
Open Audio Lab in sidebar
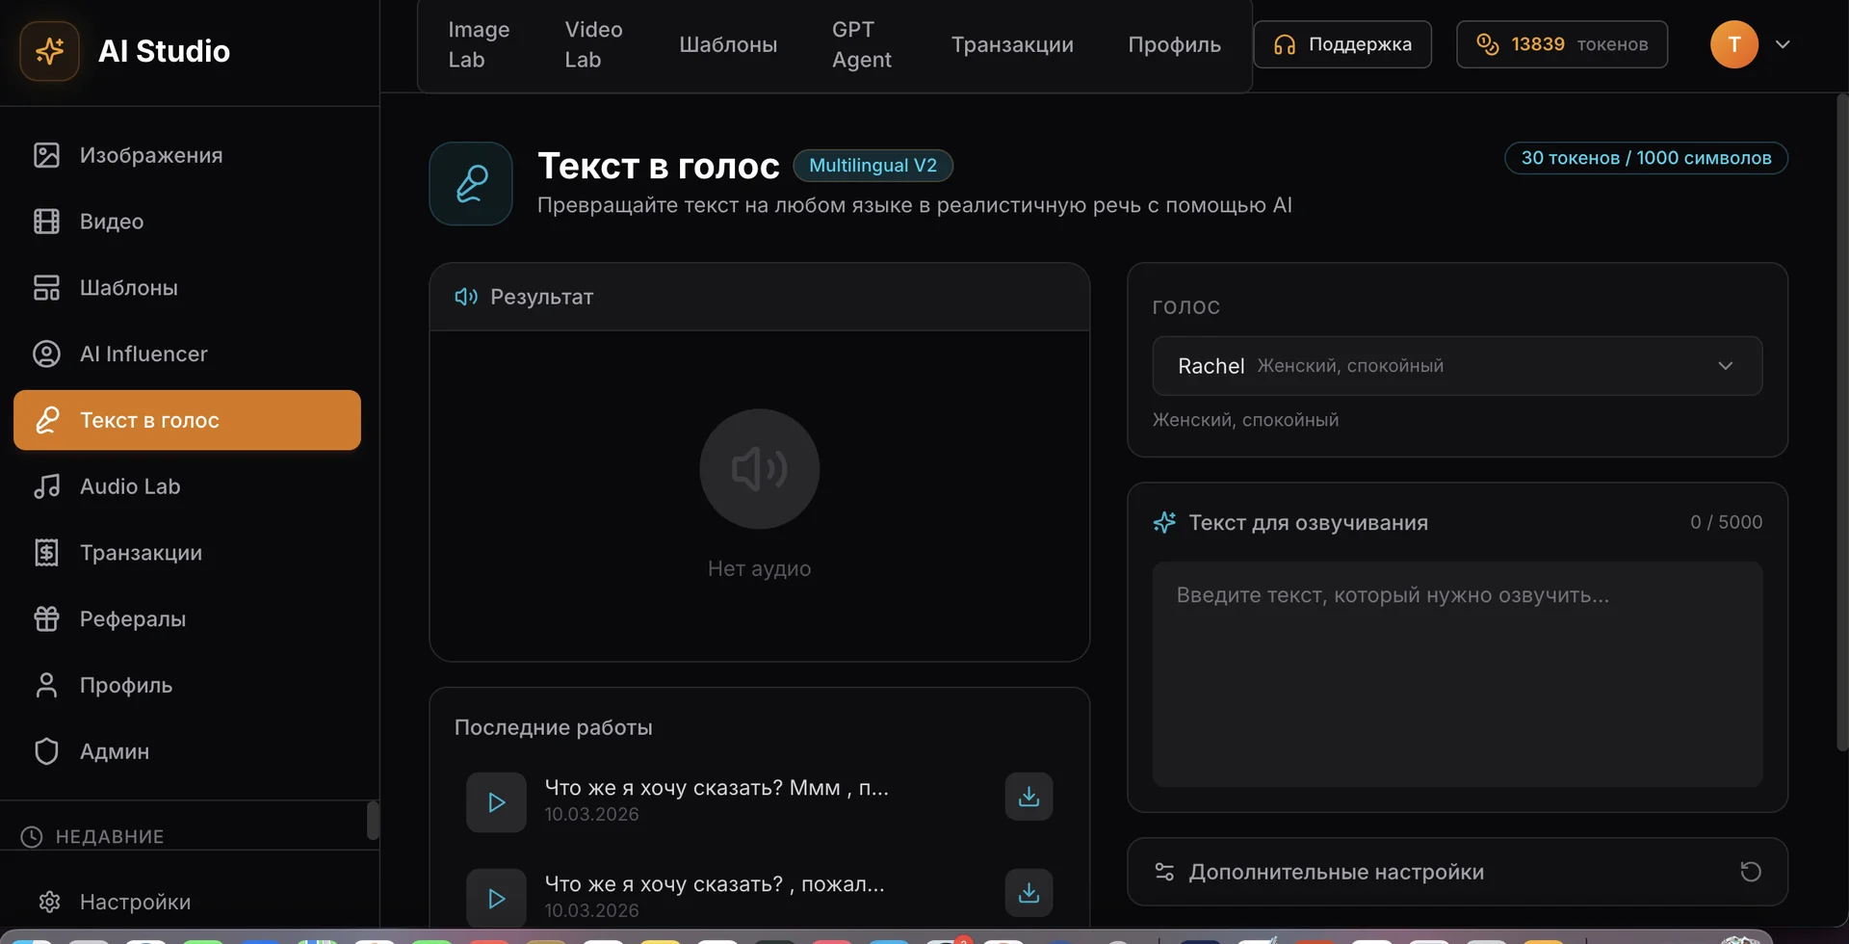pyautogui.click(x=187, y=486)
